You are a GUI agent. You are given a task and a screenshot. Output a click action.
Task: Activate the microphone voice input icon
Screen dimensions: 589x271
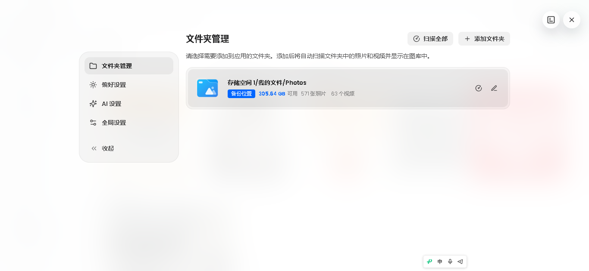click(x=450, y=262)
